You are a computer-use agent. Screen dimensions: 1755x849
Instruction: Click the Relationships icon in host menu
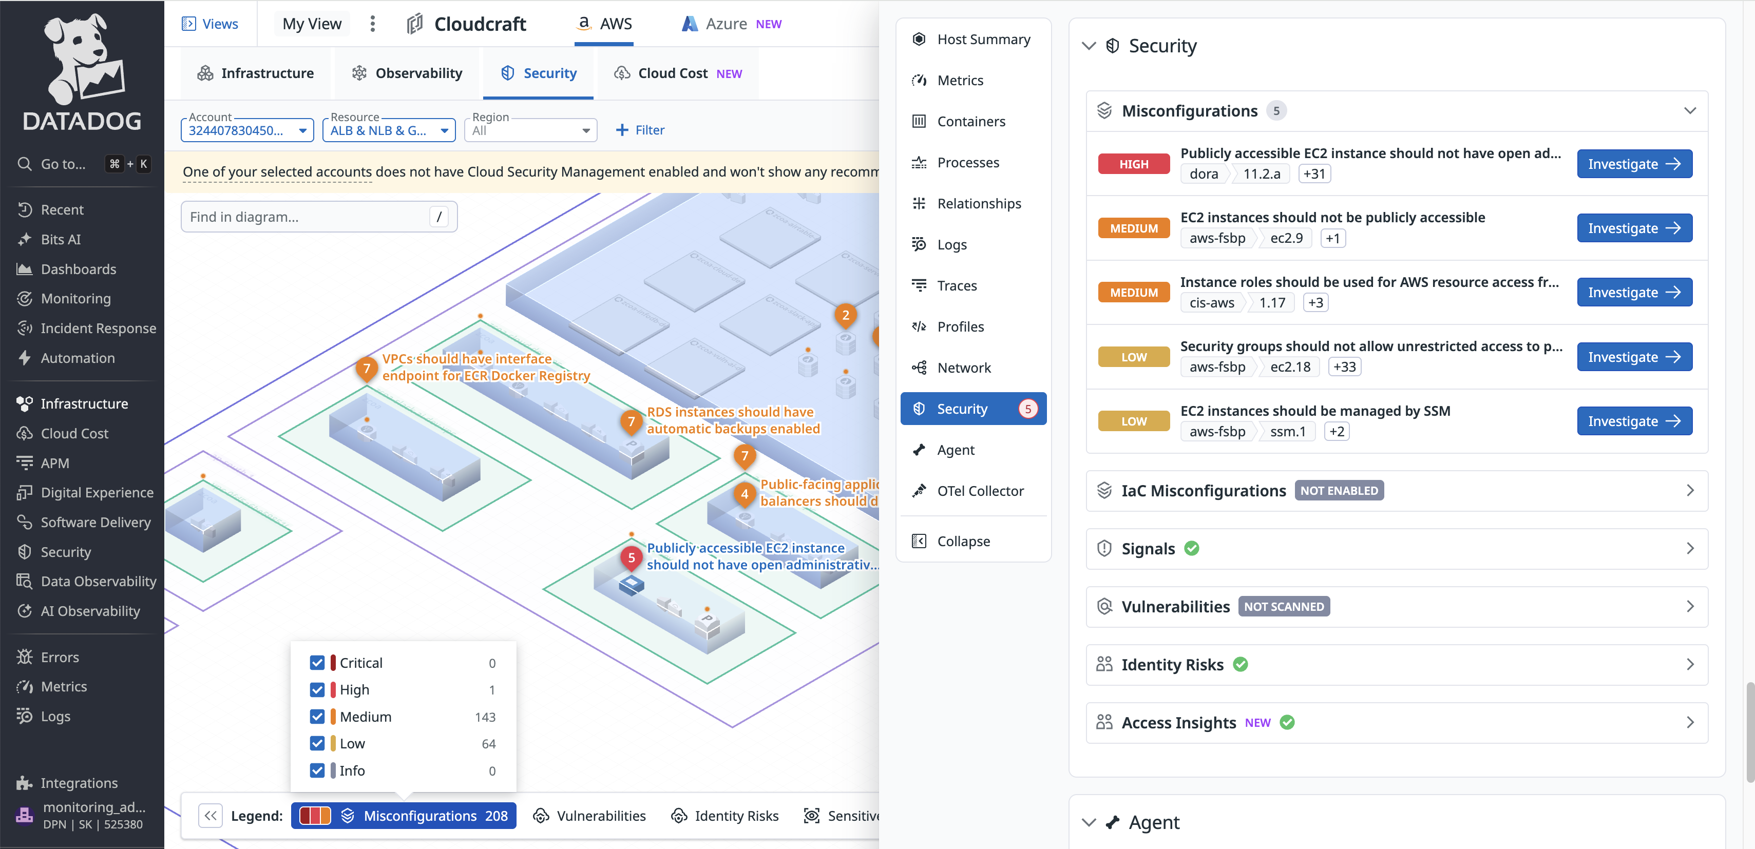coord(919,203)
